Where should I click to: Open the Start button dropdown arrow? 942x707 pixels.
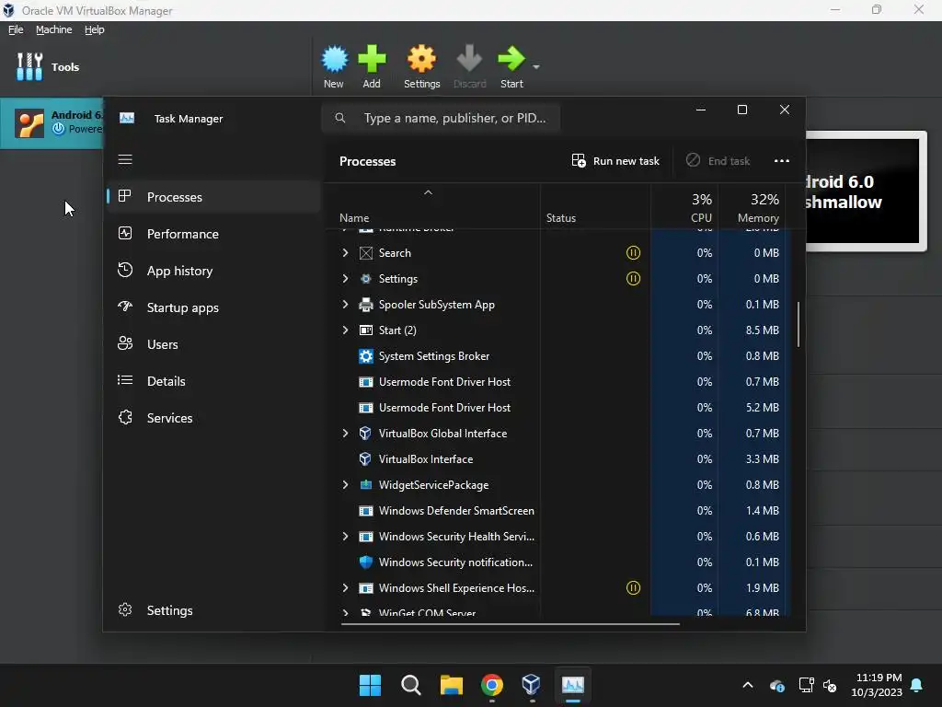(536, 66)
